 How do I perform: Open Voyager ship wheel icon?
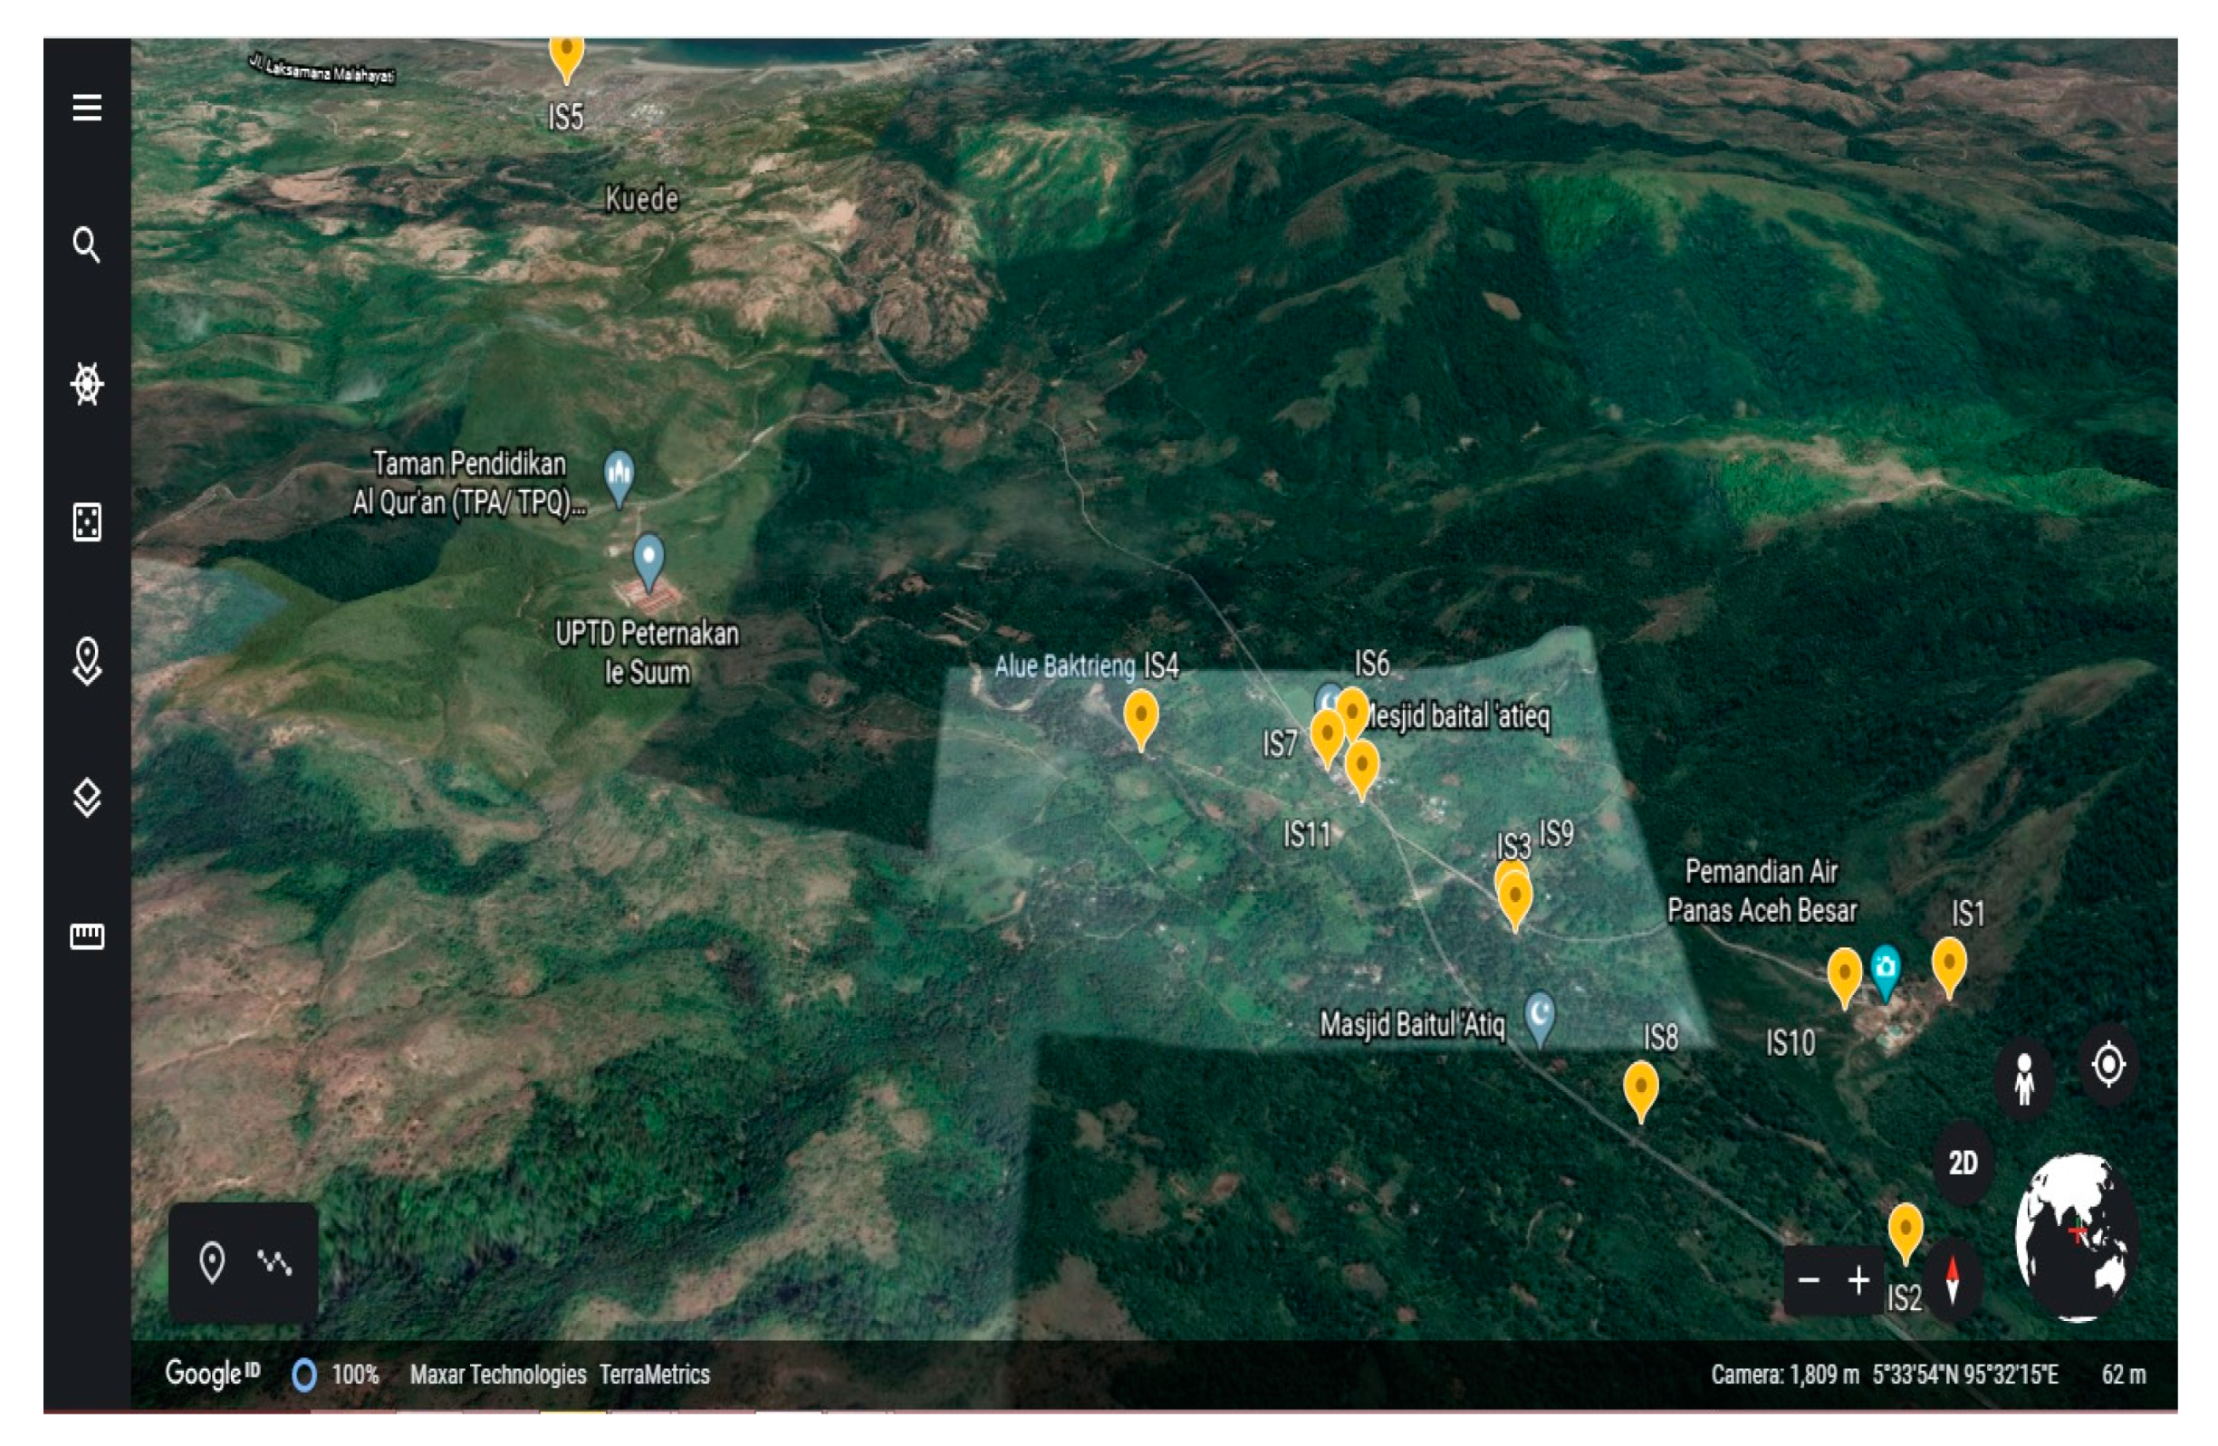point(87,384)
